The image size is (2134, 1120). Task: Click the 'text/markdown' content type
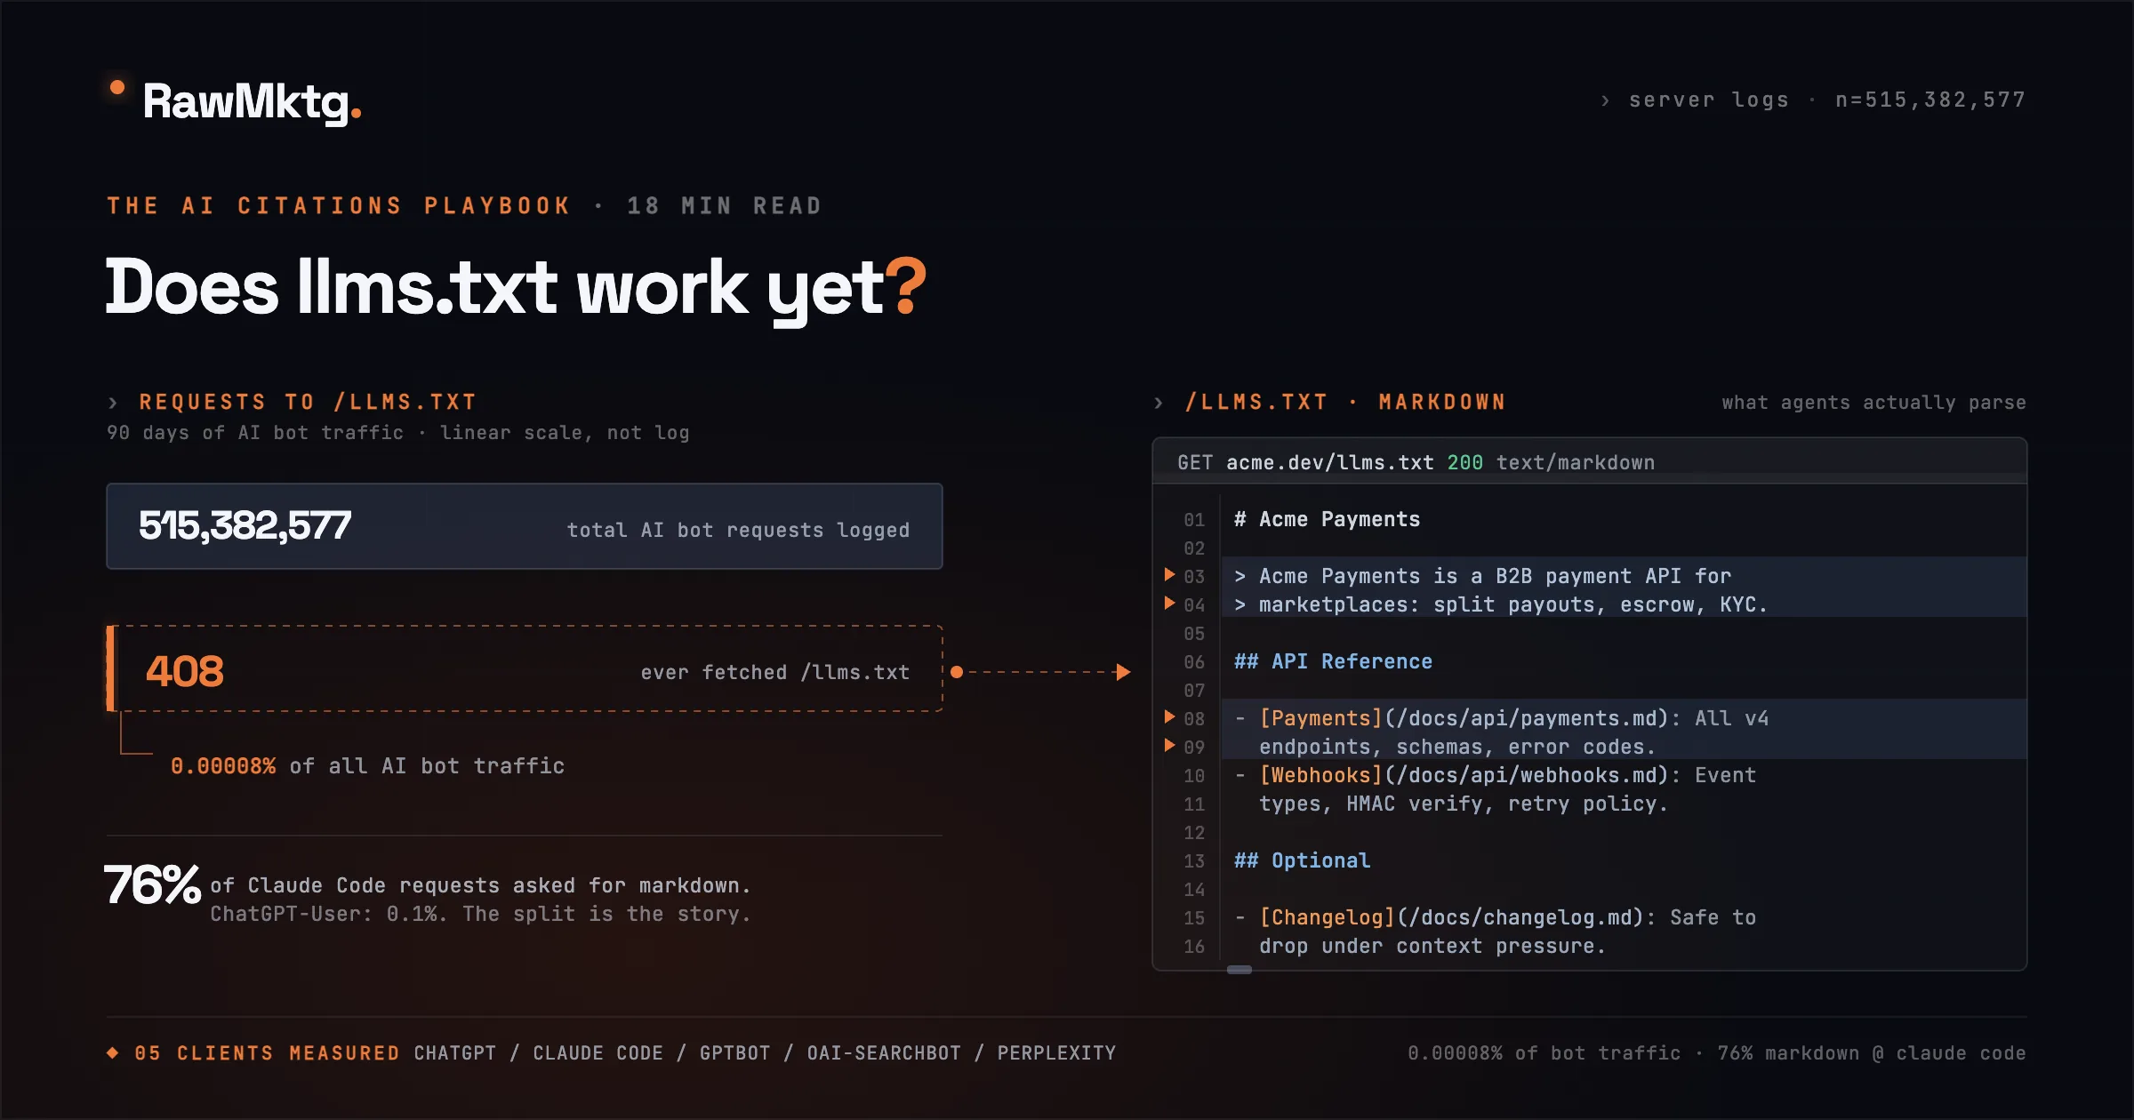(1575, 462)
